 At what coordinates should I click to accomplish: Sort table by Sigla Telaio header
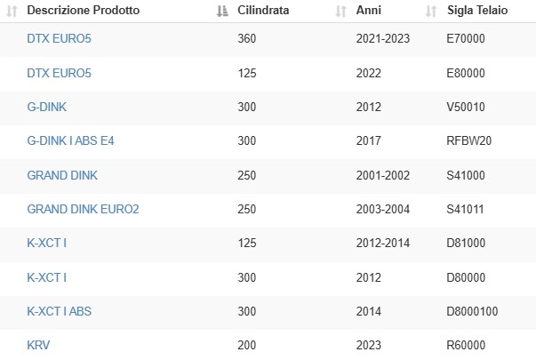click(x=477, y=11)
